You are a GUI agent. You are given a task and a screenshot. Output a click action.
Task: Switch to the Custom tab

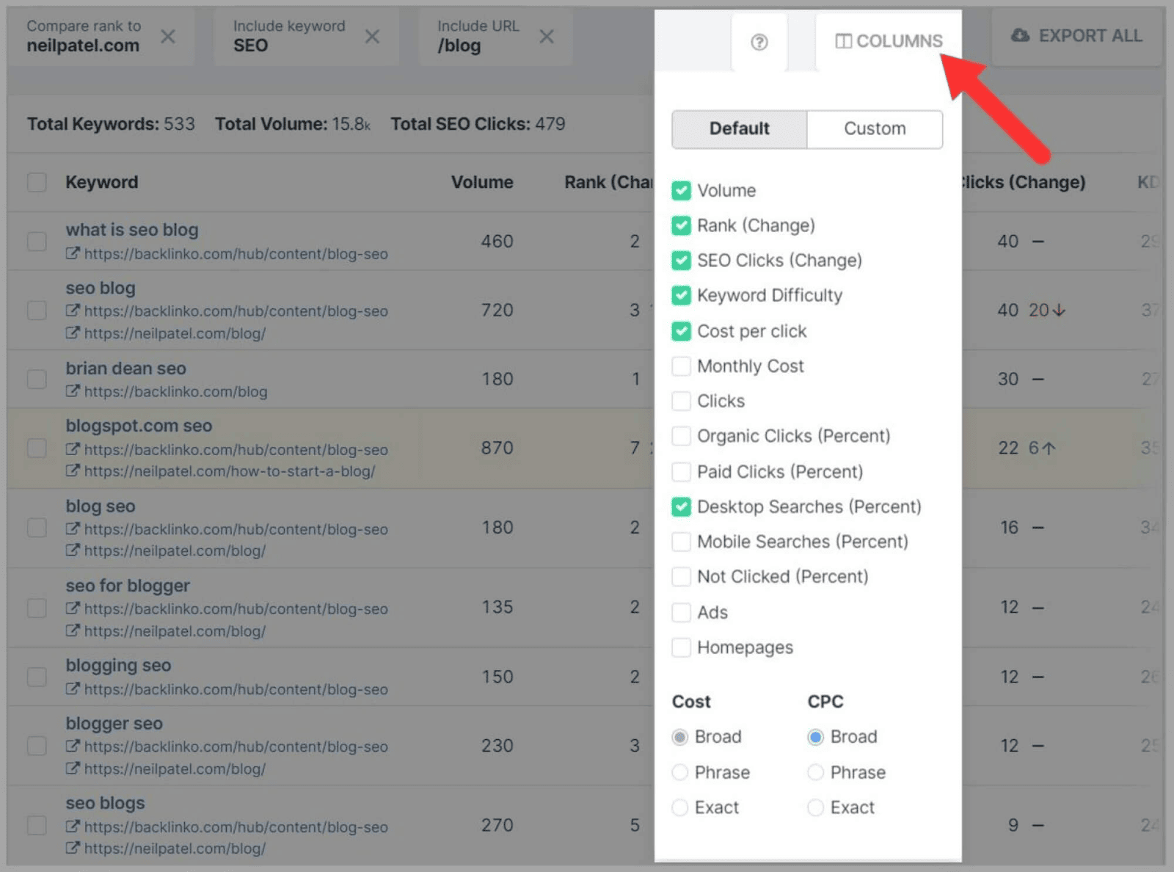[x=874, y=128]
